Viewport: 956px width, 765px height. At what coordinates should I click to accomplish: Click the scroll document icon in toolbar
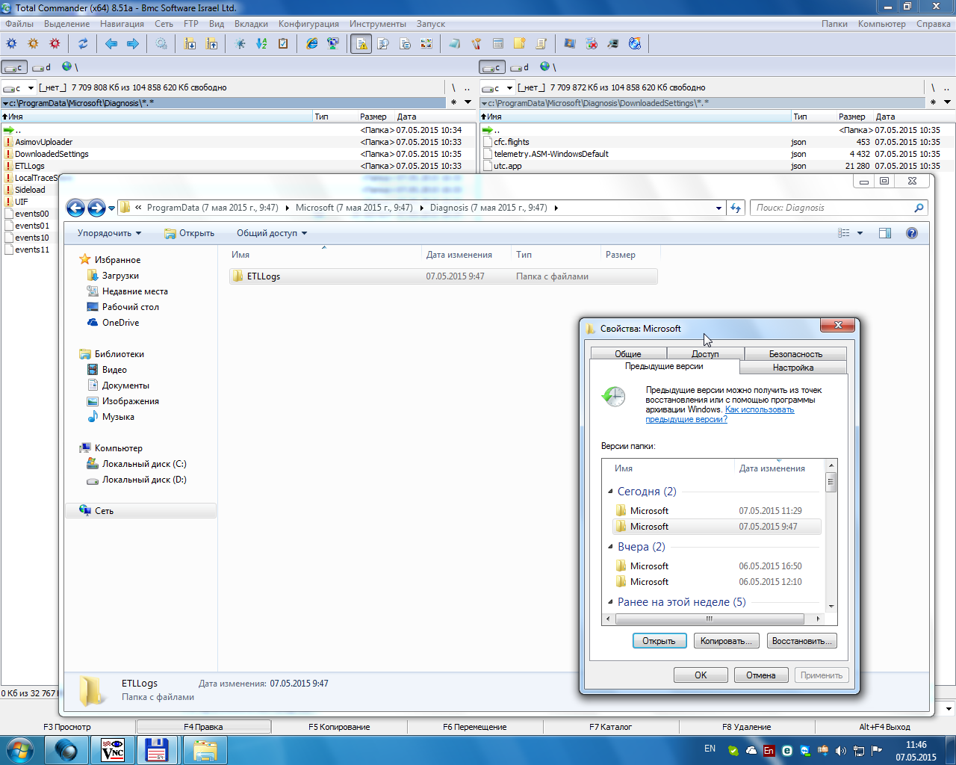(541, 44)
